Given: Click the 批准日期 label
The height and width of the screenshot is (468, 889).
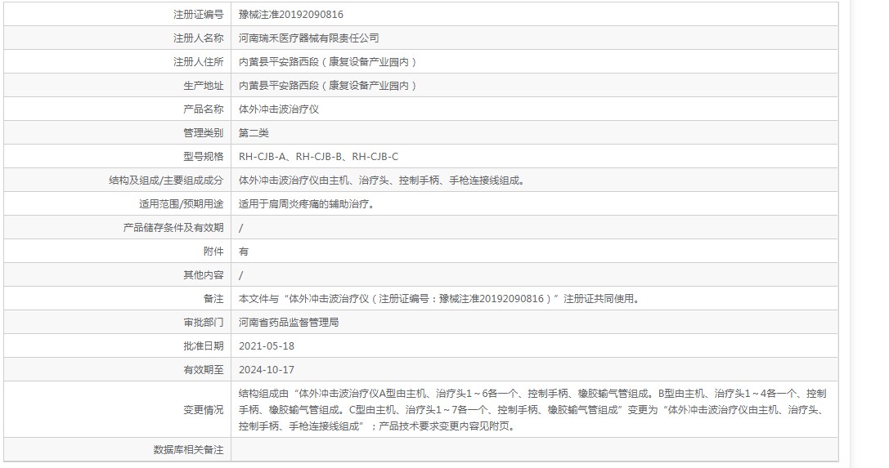Looking at the screenshot, I should click(x=204, y=346).
